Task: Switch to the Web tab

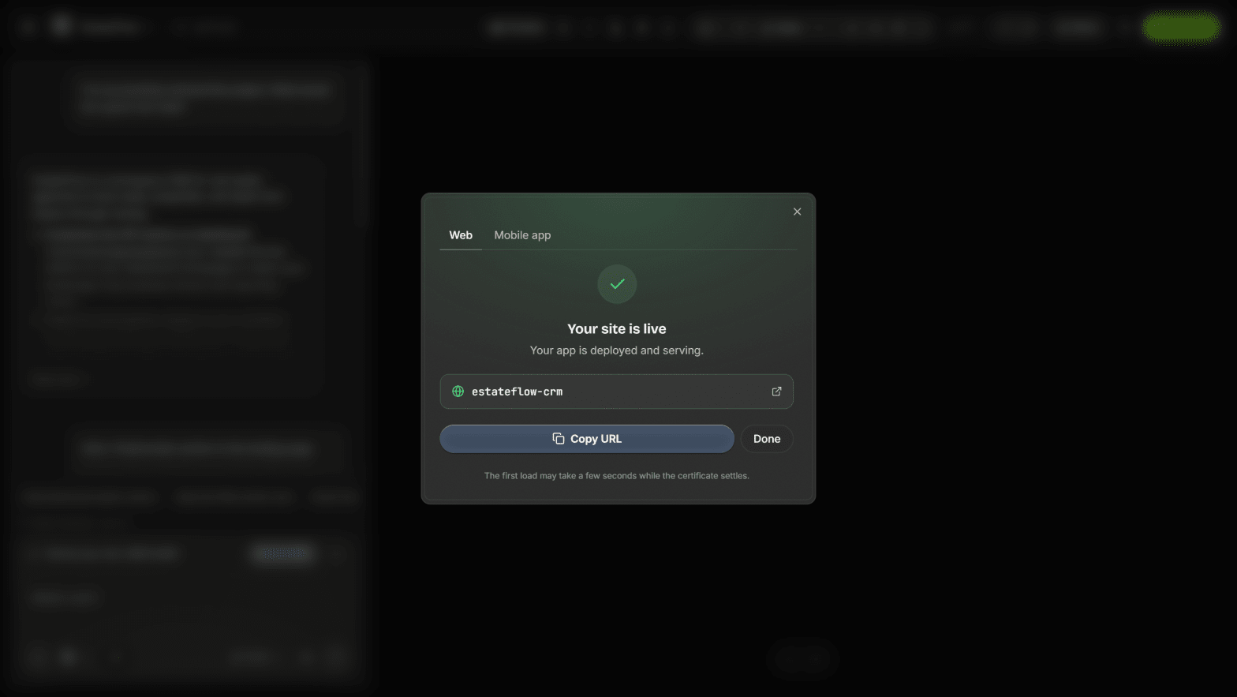Action: point(461,235)
